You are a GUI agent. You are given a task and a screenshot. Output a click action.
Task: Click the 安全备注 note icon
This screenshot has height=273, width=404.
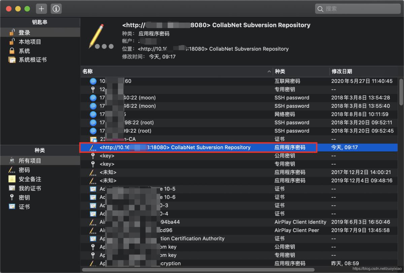[12, 179]
